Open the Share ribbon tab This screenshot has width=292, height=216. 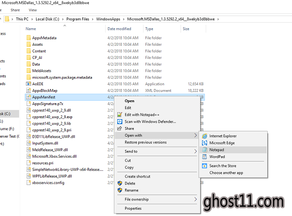(15, 10)
